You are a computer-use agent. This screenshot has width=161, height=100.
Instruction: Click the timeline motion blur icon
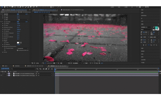[49, 69]
